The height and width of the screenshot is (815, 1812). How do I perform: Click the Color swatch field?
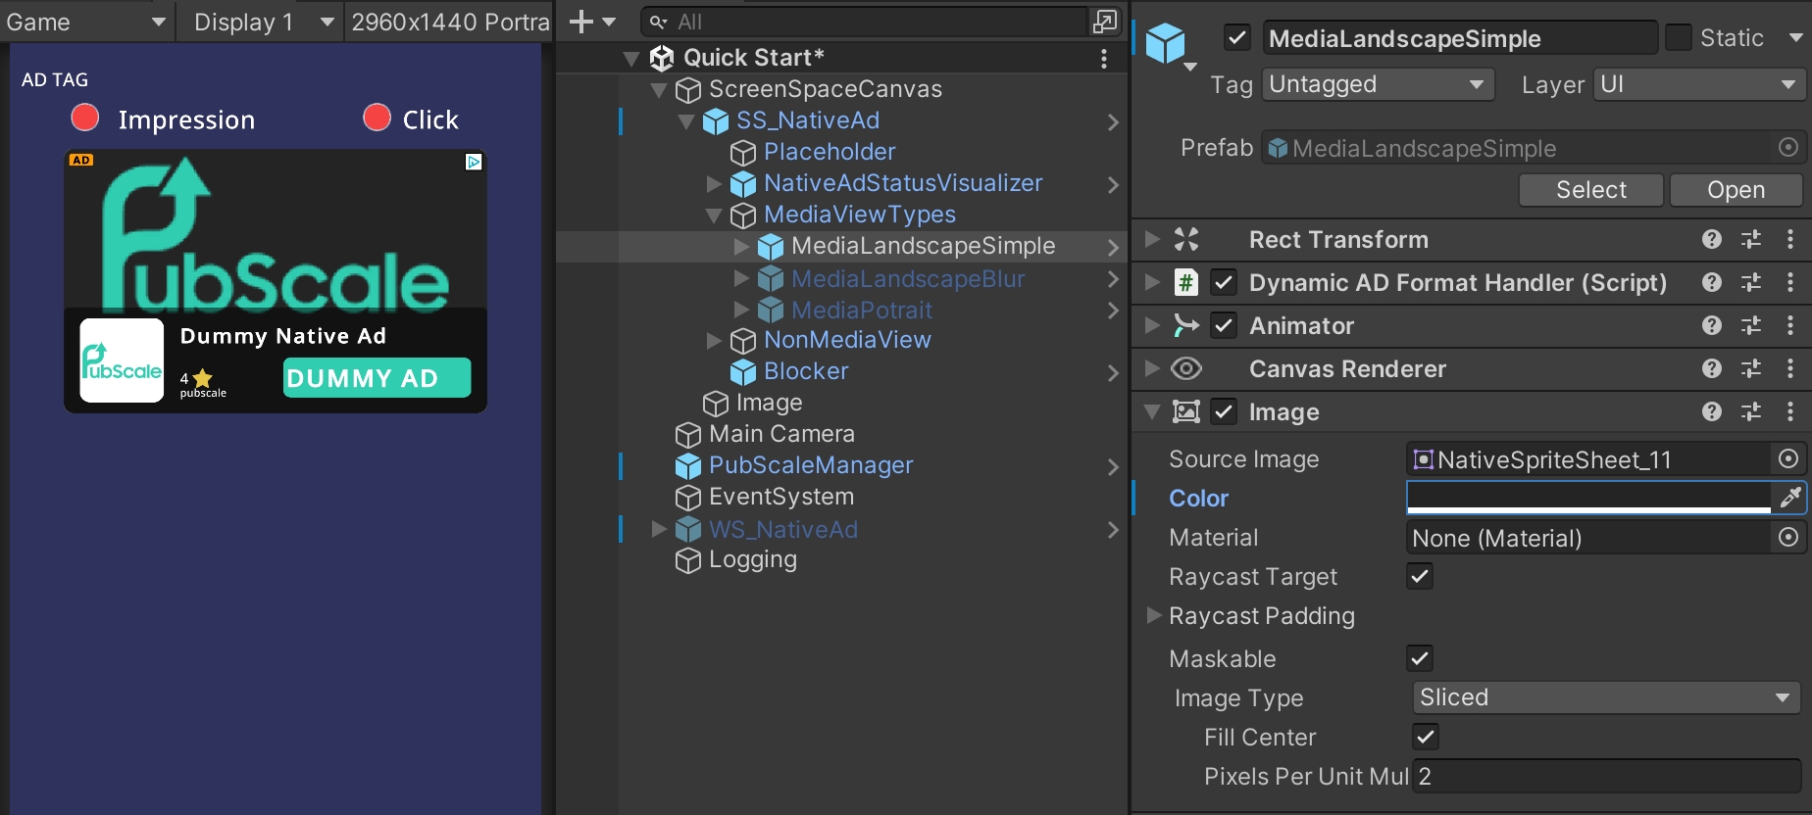1588,498
